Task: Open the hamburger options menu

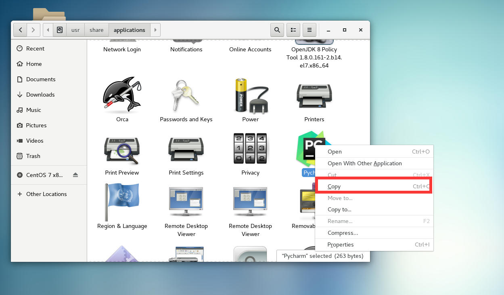Action: point(309,30)
